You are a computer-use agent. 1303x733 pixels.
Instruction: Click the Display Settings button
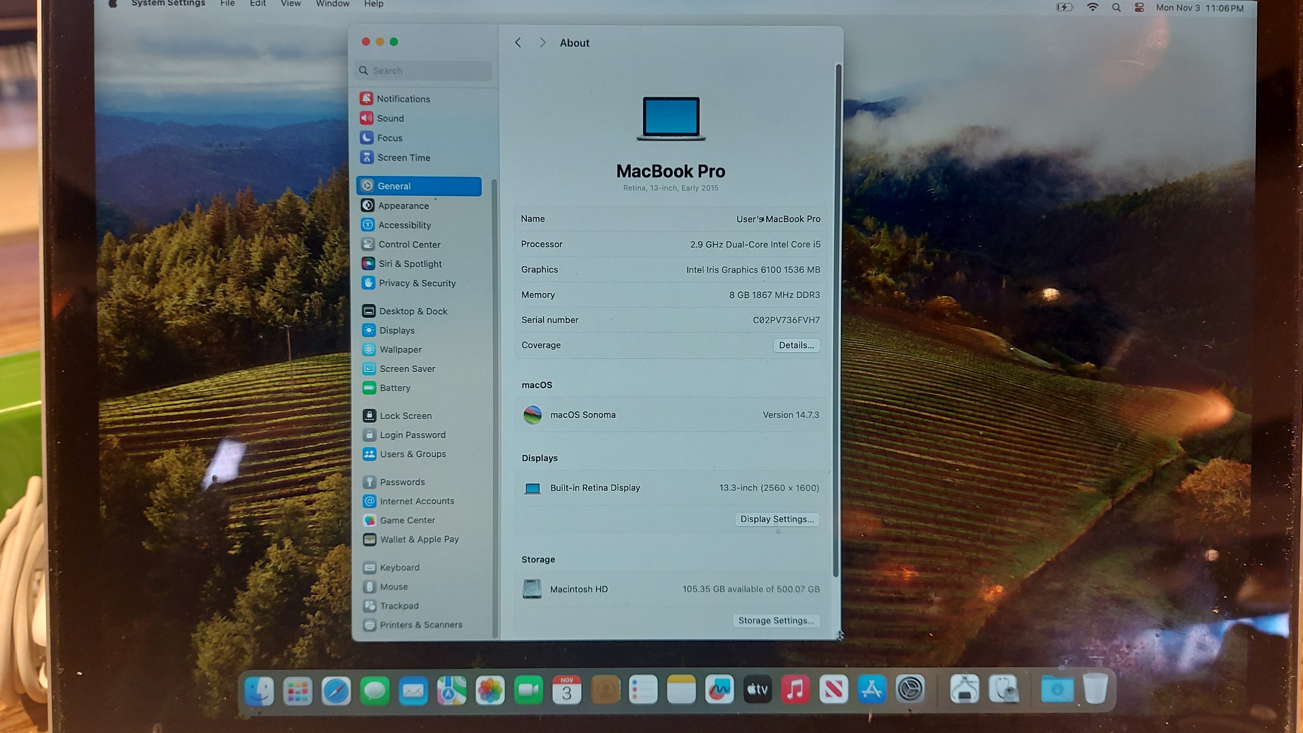777,519
